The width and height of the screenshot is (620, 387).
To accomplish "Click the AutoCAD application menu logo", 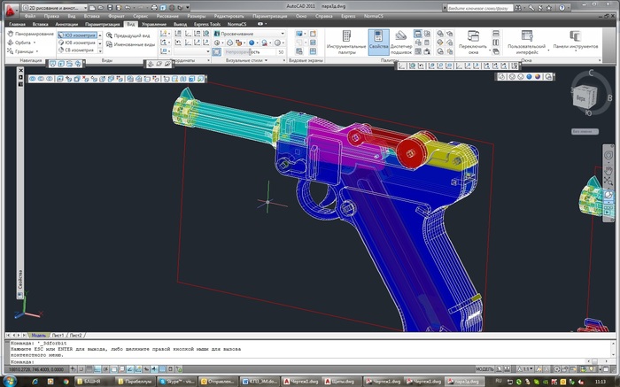I will click(10, 10).
